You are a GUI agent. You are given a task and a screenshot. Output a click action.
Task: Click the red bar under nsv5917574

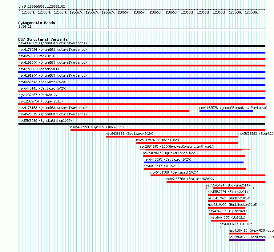coord(187,143)
